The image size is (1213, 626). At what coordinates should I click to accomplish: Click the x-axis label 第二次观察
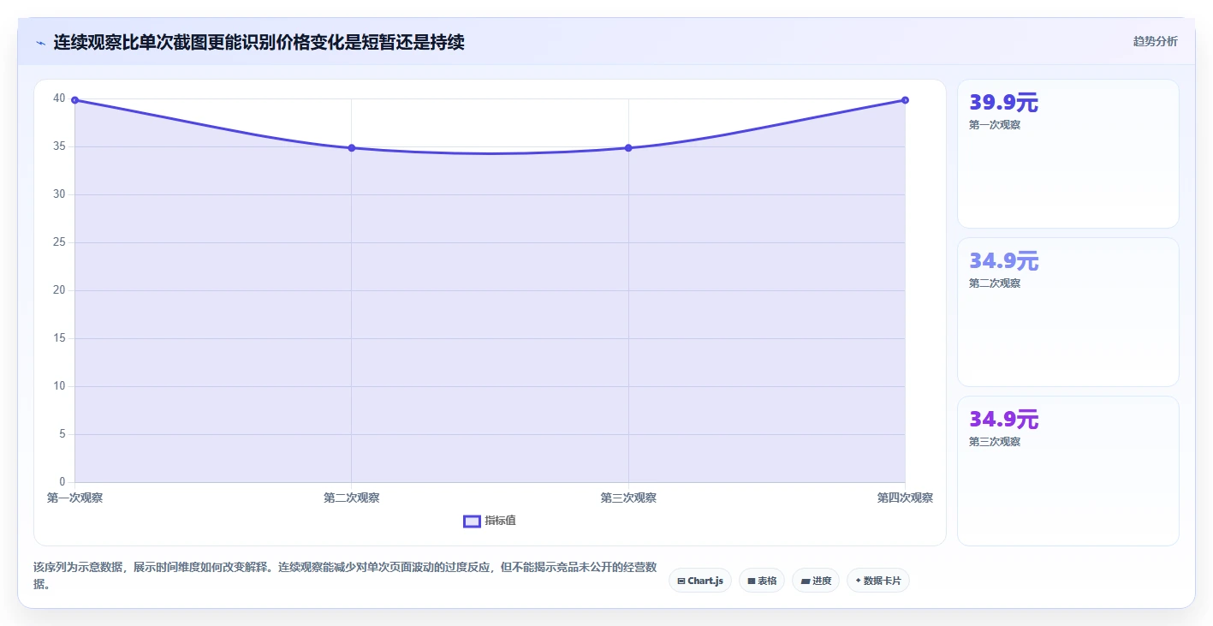tap(352, 498)
